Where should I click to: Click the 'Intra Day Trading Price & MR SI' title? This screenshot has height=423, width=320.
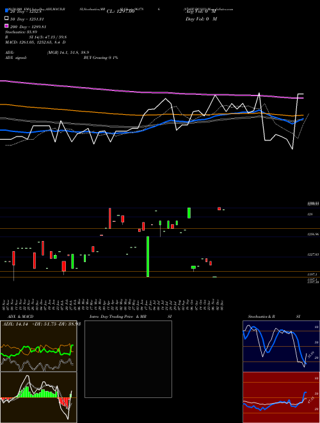(x=131, y=317)
